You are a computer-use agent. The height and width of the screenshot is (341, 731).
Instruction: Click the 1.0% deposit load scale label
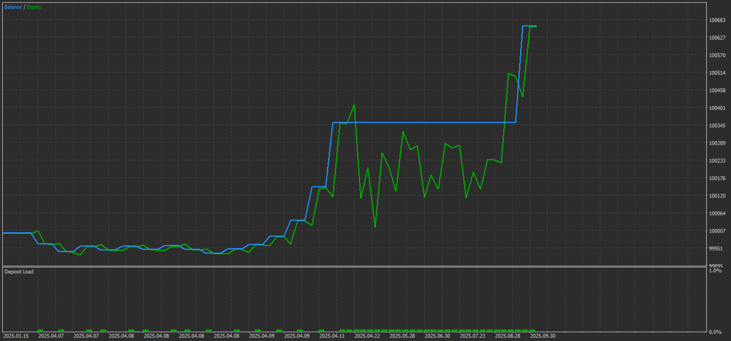pyautogui.click(x=715, y=271)
